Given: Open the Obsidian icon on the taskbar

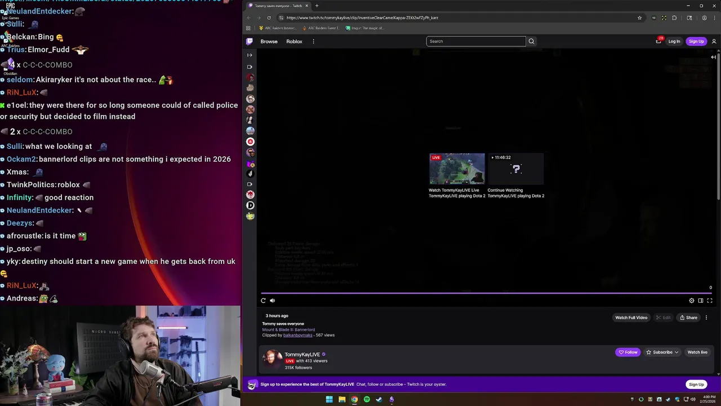Looking at the screenshot, I should coord(391,399).
